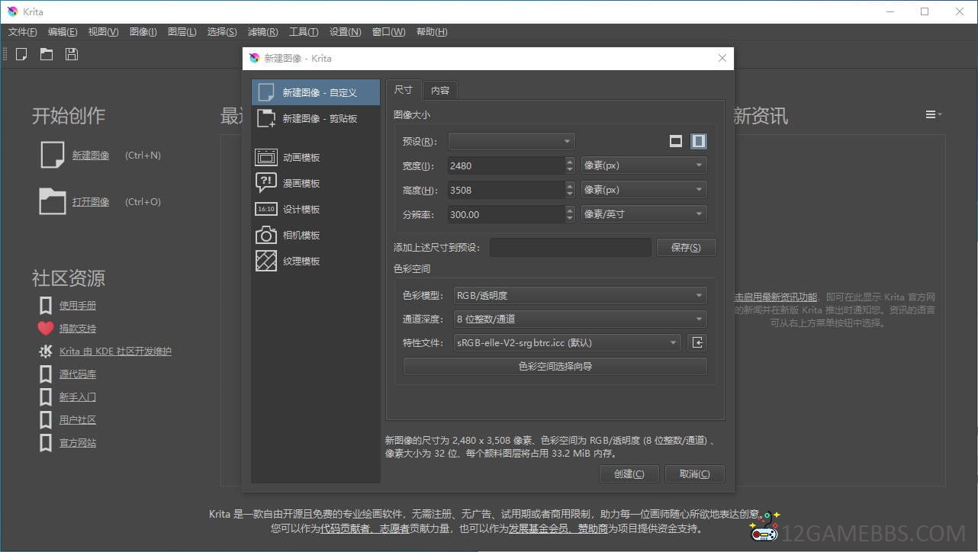
Task: Select 新建图像 - 剪贴板 from clipboard
Action: point(316,118)
